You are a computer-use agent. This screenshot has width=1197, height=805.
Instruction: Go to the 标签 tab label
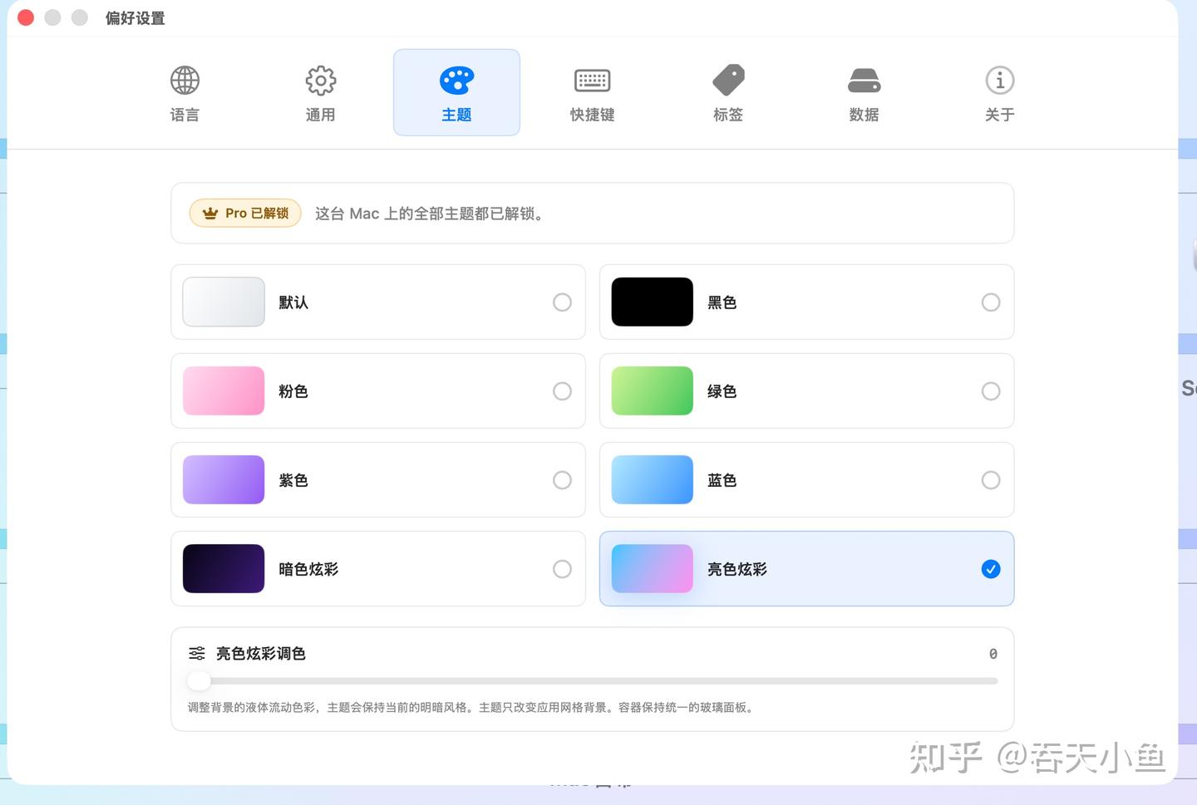728,115
